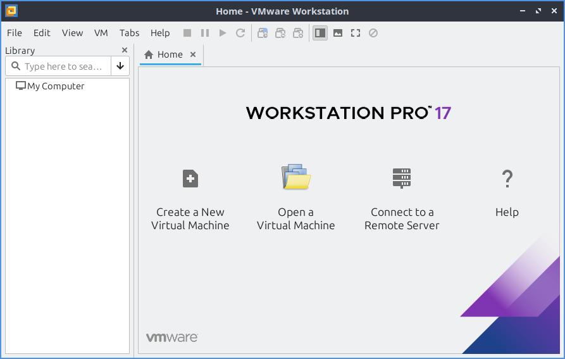Open the File menu
Screen dimensions: 565x359
(x=15, y=33)
